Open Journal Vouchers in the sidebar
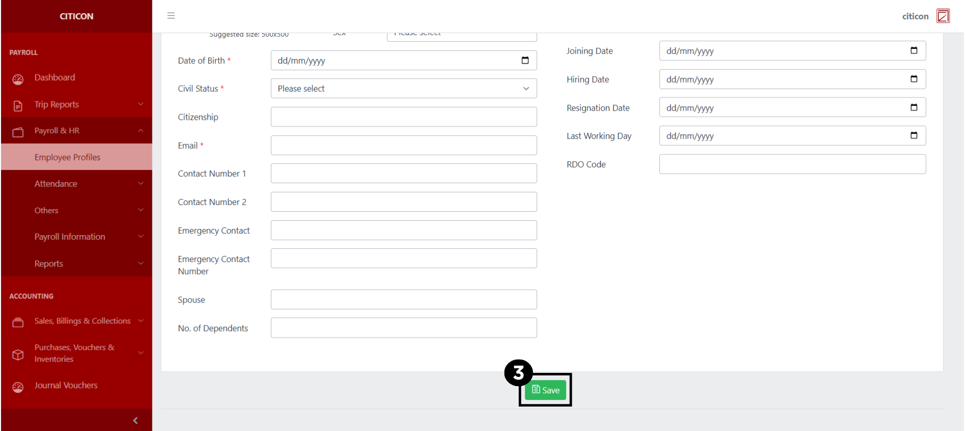This screenshot has height=431, width=965. click(x=66, y=386)
